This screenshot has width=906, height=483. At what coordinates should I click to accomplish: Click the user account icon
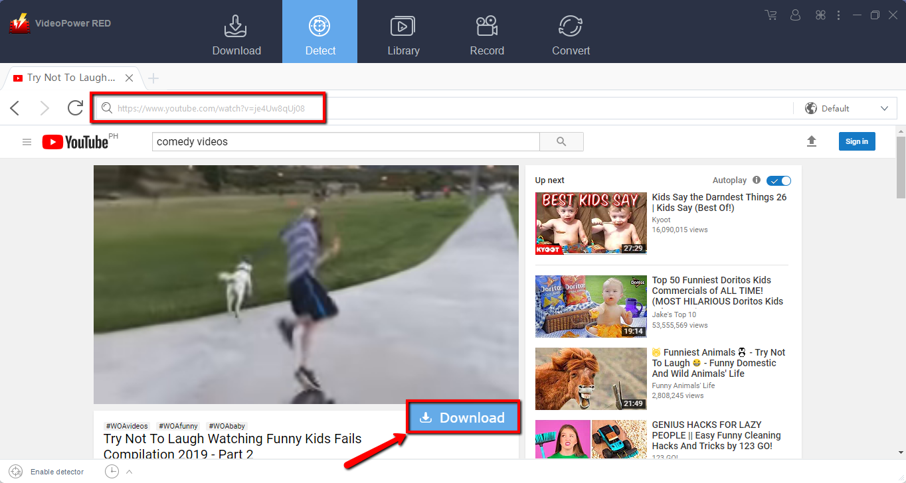(x=796, y=15)
